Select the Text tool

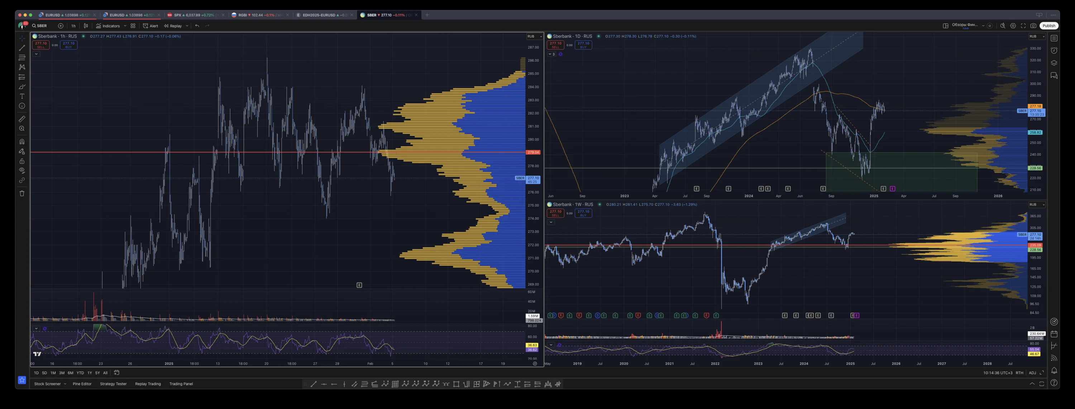pos(22,96)
